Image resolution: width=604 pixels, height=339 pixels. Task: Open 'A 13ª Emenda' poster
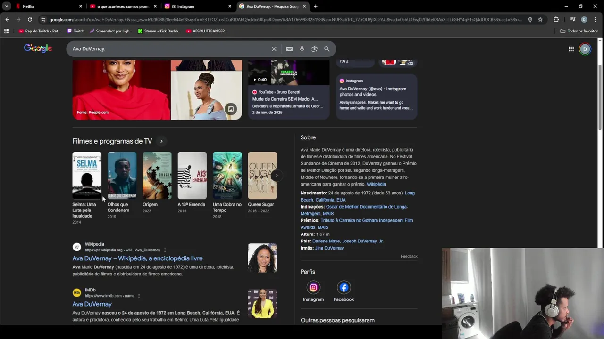point(192,175)
